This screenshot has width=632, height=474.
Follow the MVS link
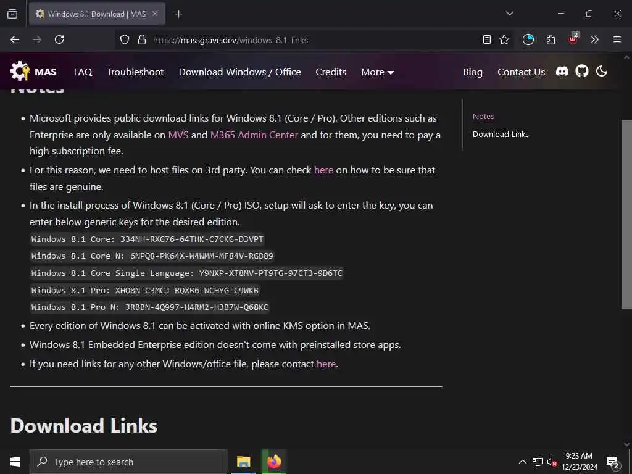178,135
